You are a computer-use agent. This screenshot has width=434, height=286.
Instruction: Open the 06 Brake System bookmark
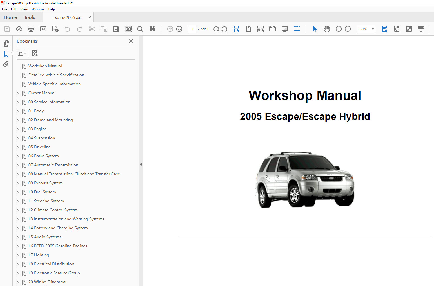click(x=43, y=156)
